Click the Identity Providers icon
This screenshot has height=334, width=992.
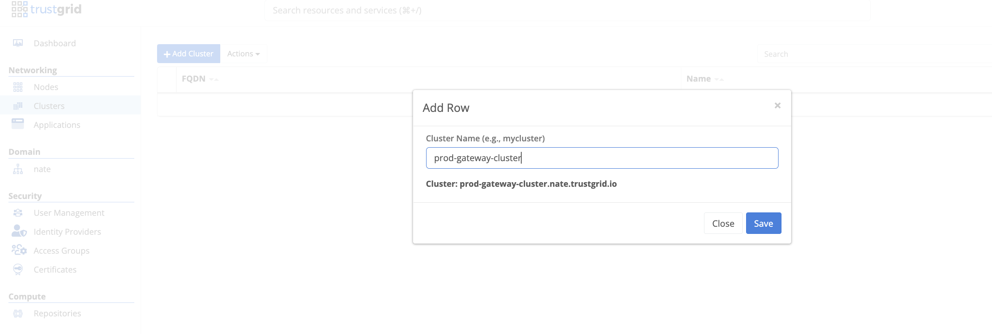19,231
